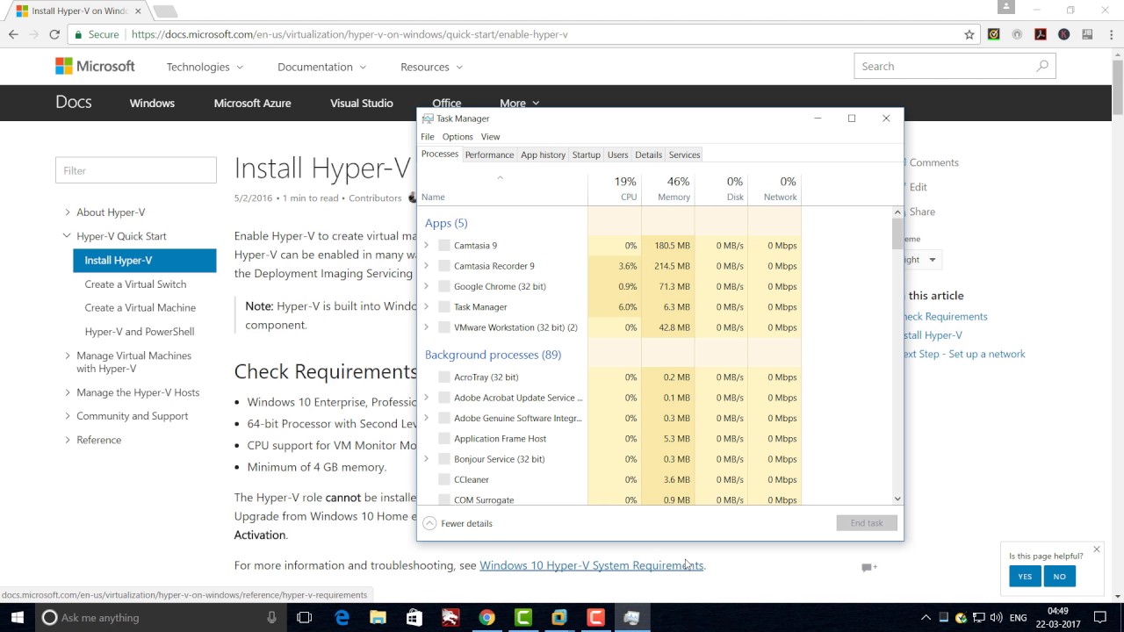The image size is (1124, 632).
Task: Switch to the Users tab
Action: (x=617, y=154)
